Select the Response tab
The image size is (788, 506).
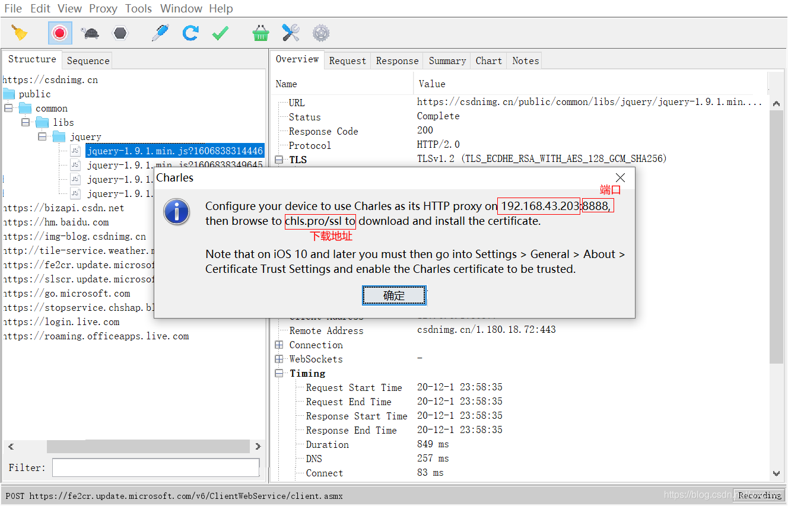pos(397,61)
